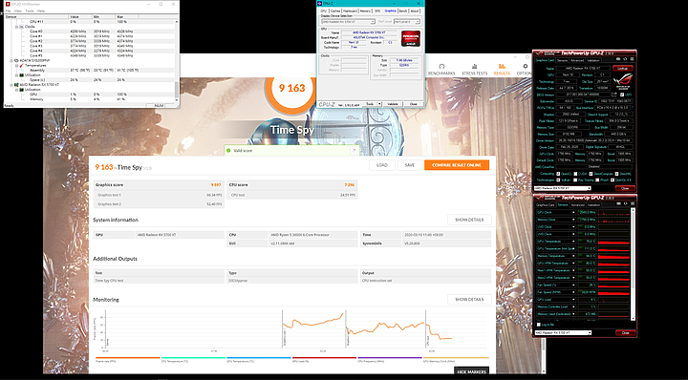Click the AMD Radeon logo in CPU-Z
This screenshot has width=688, height=380.
(x=410, y=38)
